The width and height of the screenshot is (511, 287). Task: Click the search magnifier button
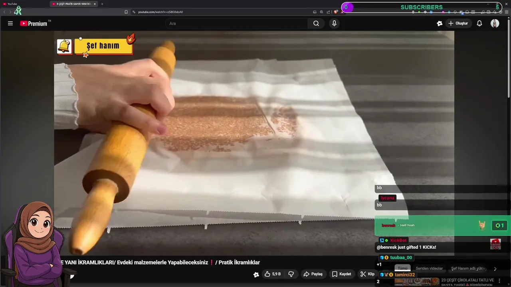(316, 24)
